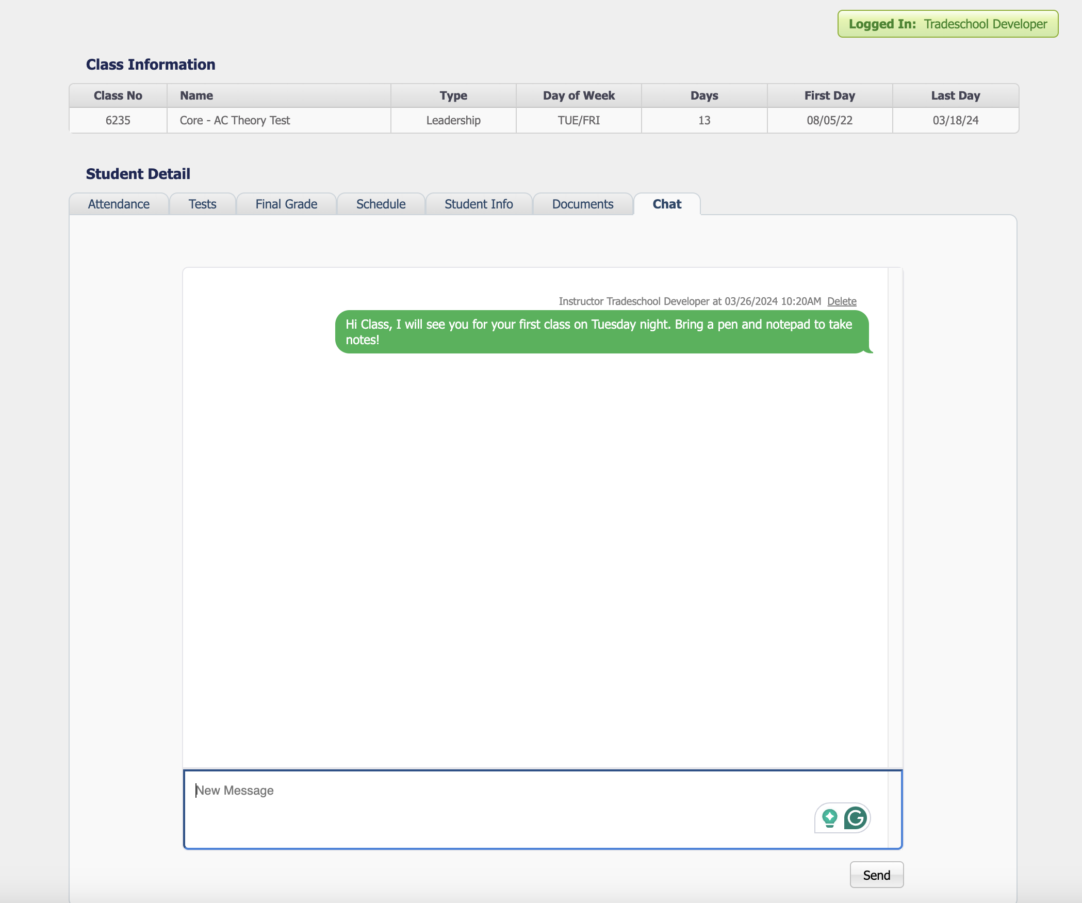Click the First Day column header
Screen dimensions: 1082x903
click(x=830, y=96)
